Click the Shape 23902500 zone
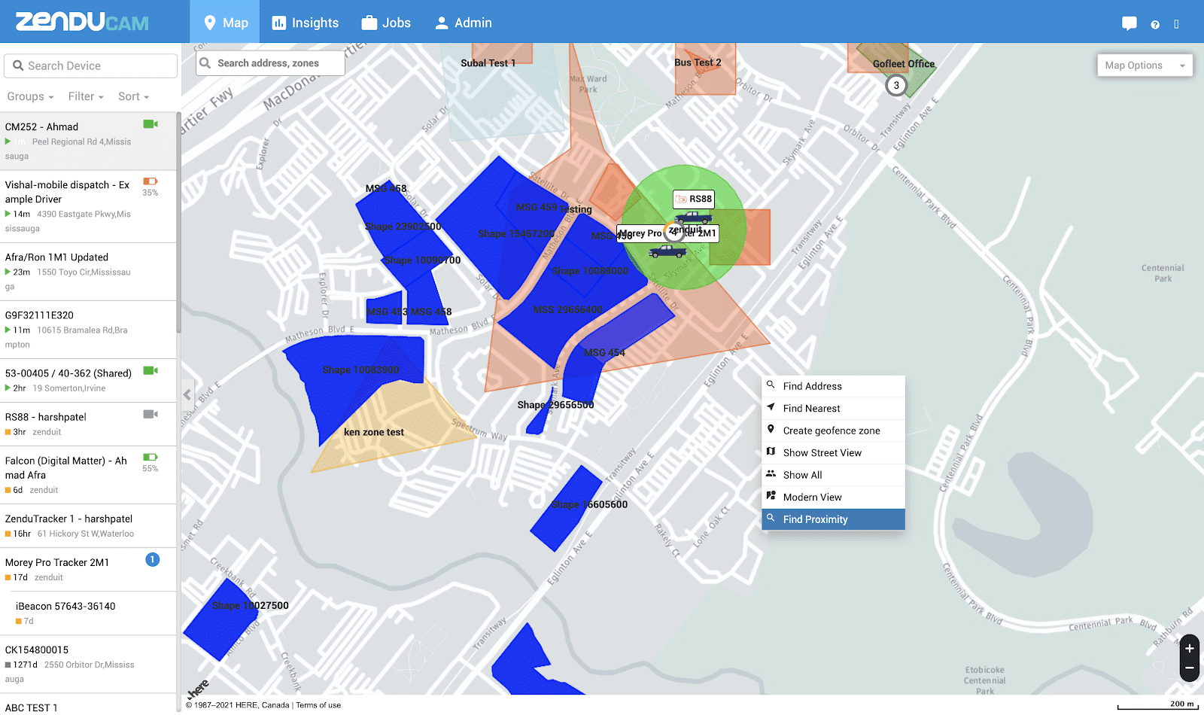This screenshot has height=715, width=1204. click(403, 227)
